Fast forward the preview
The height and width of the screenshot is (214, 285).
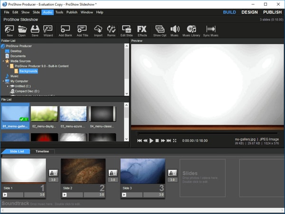tap(163, 141)
